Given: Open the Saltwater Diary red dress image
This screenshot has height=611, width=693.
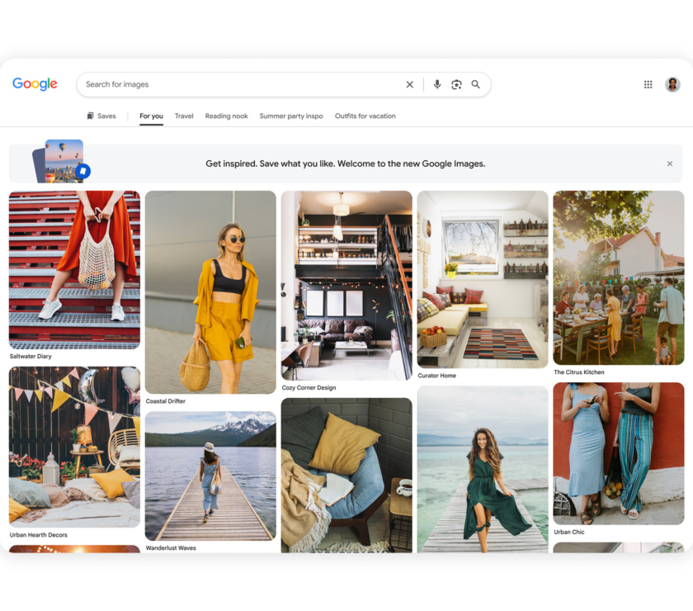Looking at the screenshot, I should [74, 270].
